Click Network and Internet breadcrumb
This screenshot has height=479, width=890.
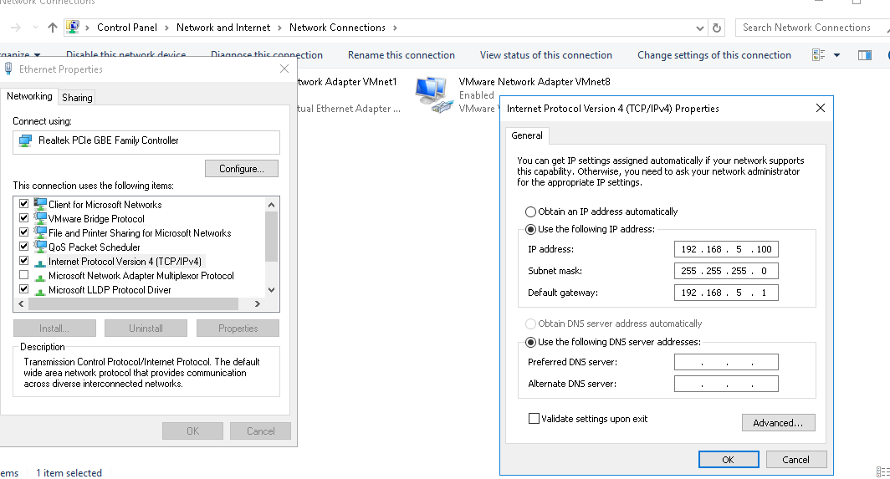pos(223,28)
